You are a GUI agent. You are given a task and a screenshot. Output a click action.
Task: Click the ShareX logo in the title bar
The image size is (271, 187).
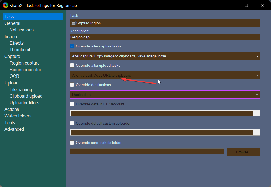5,5
